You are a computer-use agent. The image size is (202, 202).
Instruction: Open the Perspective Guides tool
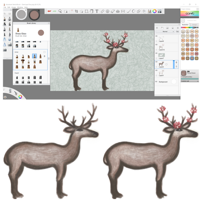tap(118, 11)
